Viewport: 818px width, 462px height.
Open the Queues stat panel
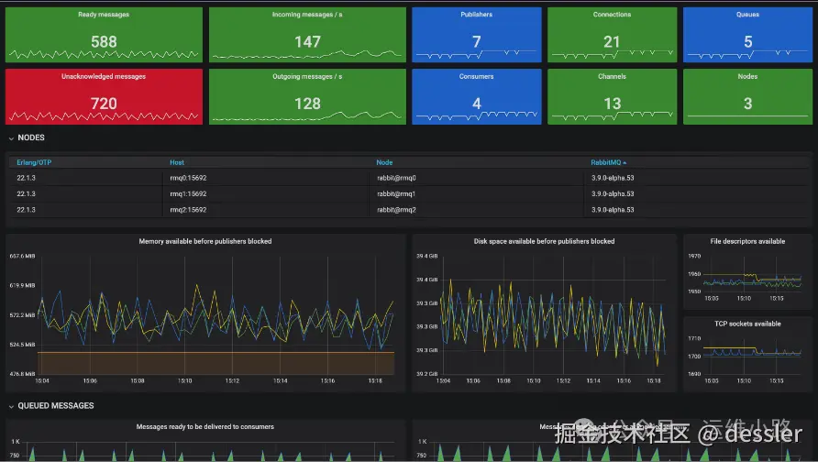(747, 35)
